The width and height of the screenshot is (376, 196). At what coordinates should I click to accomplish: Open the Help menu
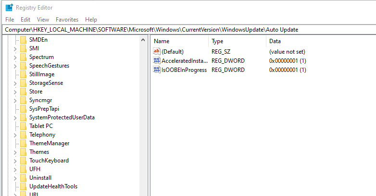(91, 20)
